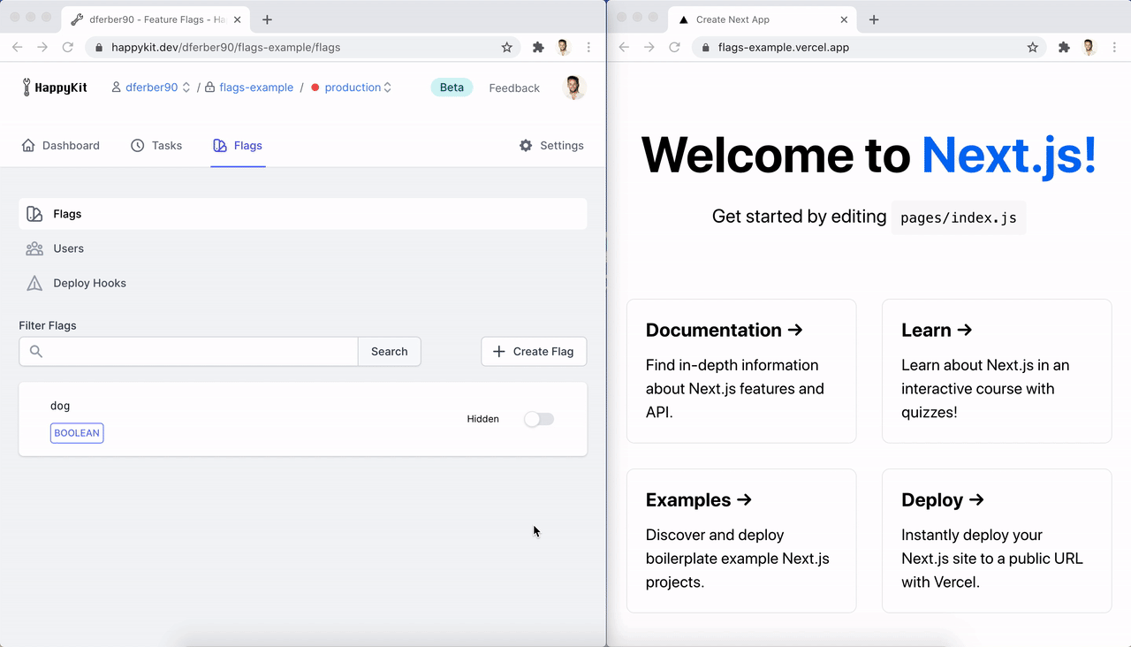Switch to the Dashboard tab
The image size is (1131, 647).
[x=61, y=146]
